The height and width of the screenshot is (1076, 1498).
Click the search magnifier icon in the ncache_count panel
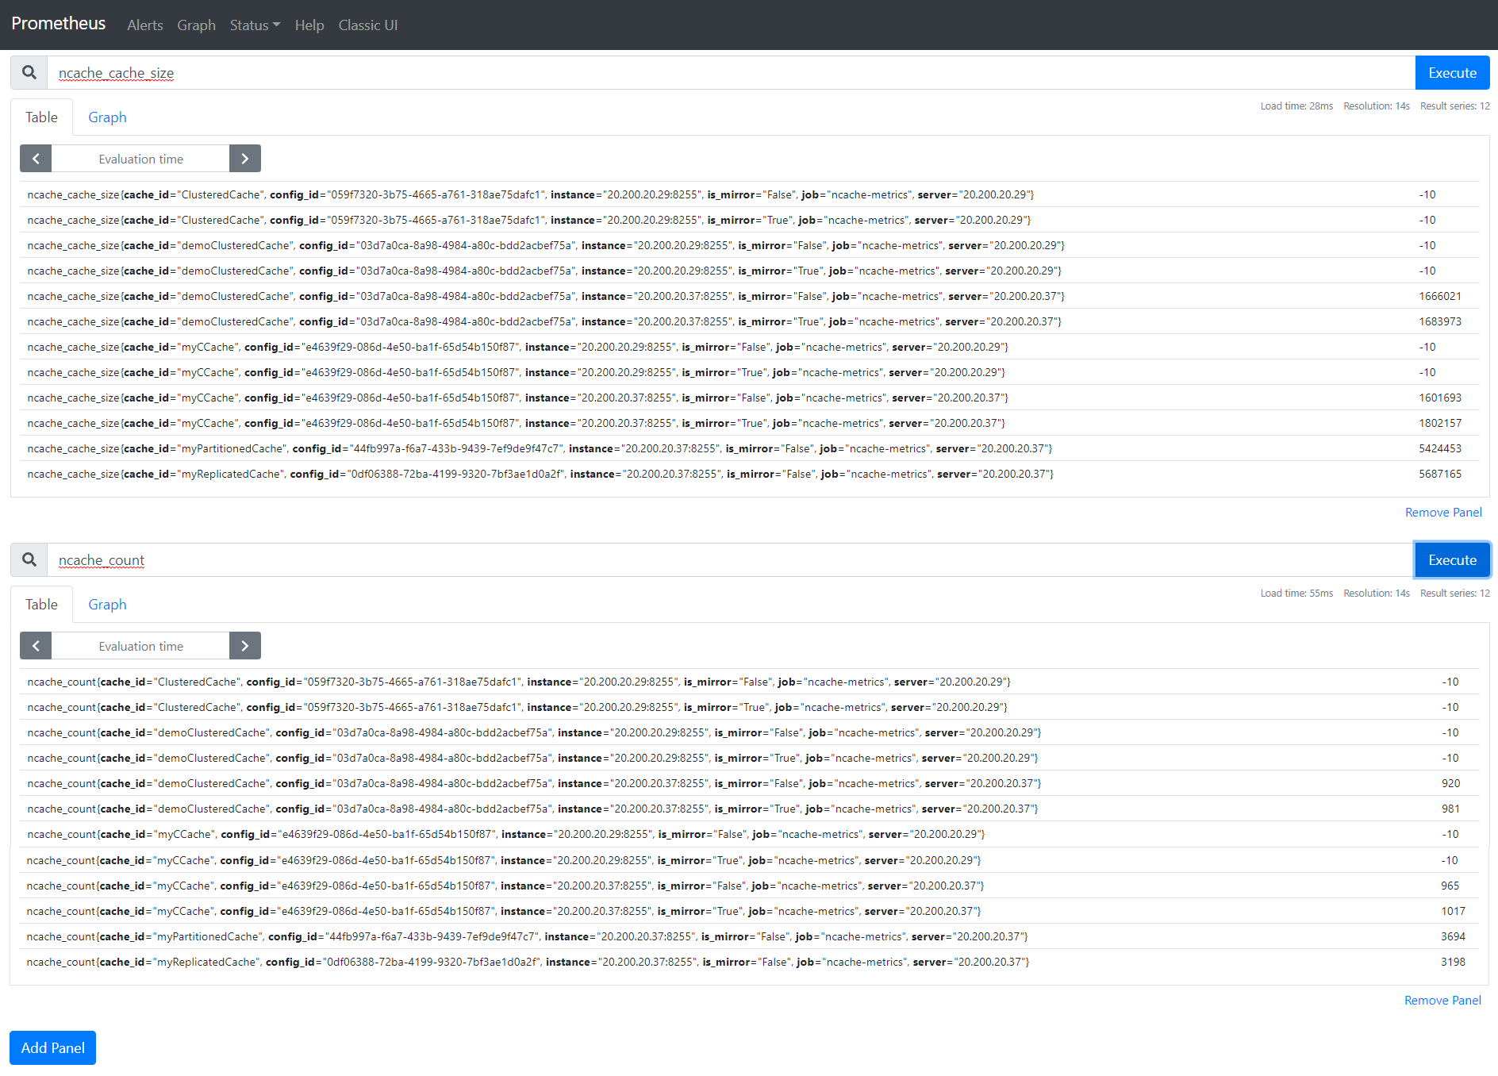pyautogui.click(x=29, y=559)
